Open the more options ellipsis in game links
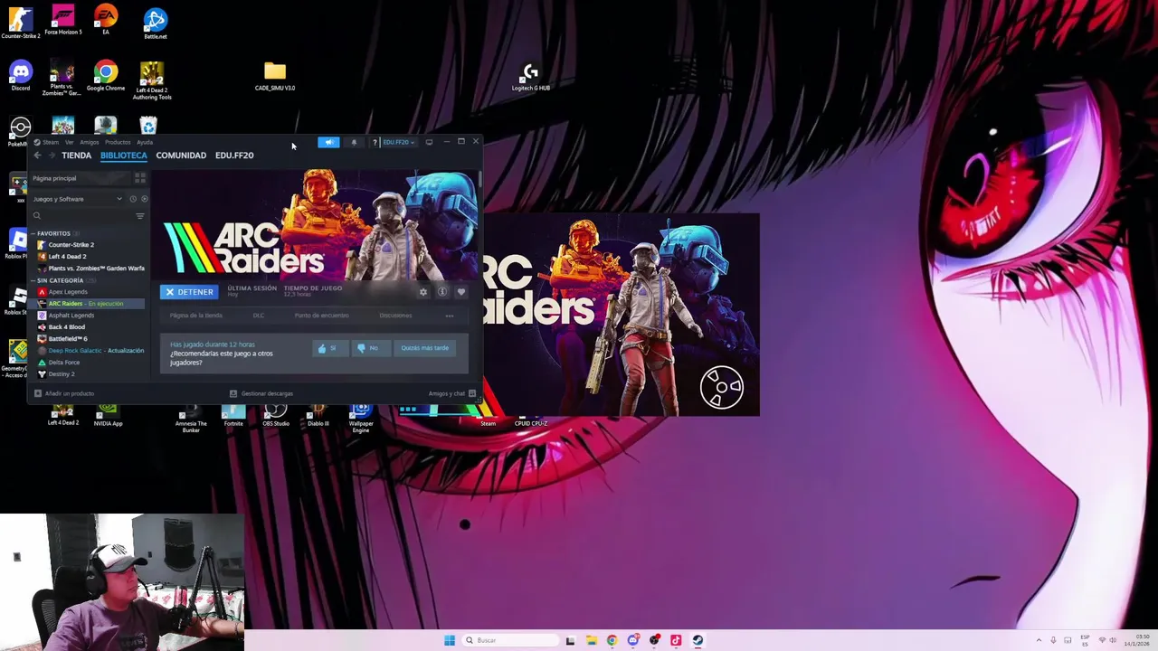Image resolution: width=1158 pixels, height=651 pixels. tap(450, 316)
